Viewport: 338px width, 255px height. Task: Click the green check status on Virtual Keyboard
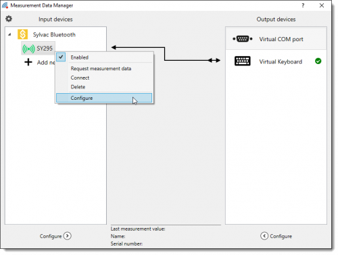pos(318,61)
